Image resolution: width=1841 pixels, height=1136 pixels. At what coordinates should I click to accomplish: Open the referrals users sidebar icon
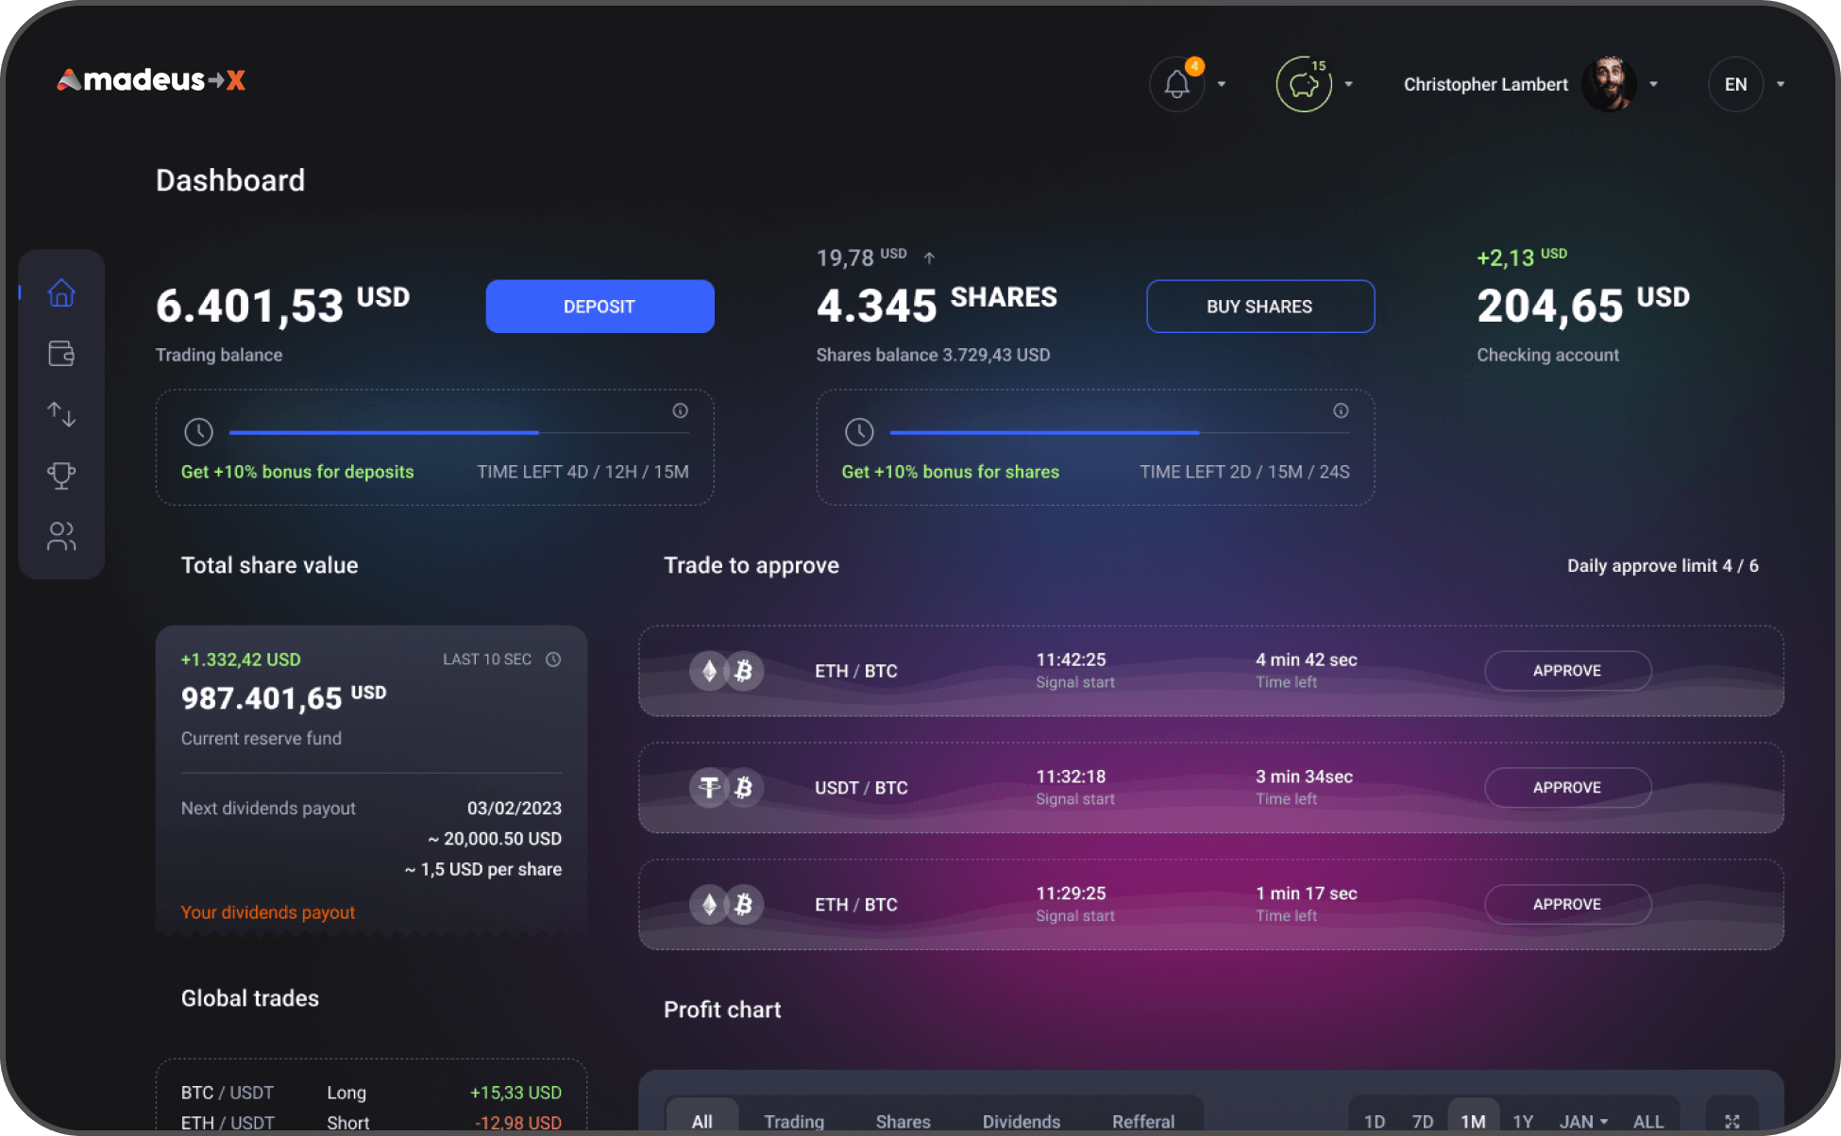point(61,536)
